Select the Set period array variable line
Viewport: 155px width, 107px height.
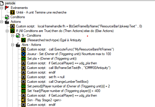[x=68, y=86]
